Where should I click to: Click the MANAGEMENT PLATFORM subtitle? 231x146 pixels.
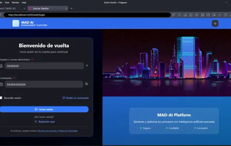(x=34, y=25)
